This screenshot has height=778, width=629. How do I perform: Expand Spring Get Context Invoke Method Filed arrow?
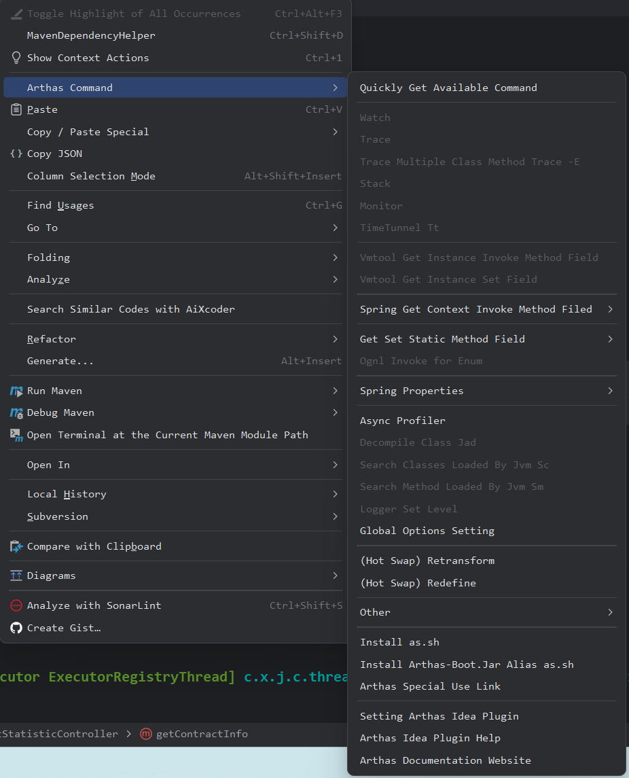[610, 309]
